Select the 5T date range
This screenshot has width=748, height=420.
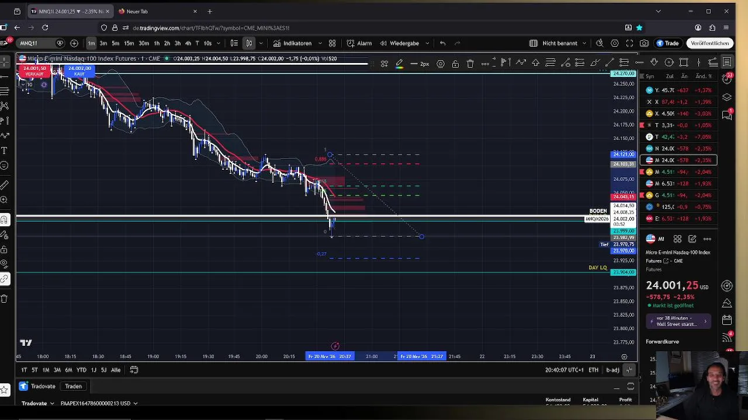(x=34, y=370)
